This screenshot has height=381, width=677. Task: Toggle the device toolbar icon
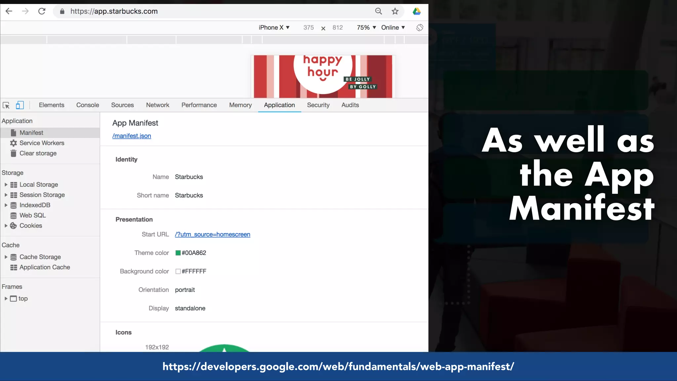(20, 105)
